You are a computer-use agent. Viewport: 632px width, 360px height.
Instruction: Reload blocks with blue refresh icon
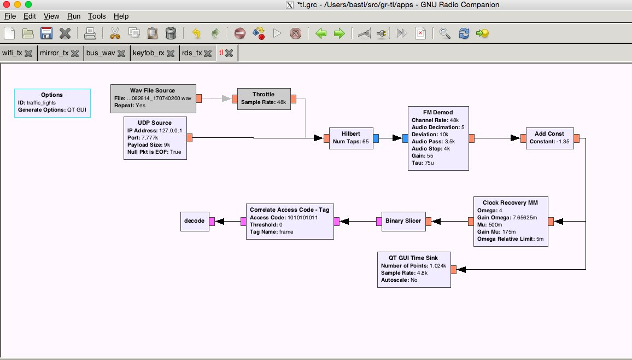pos(464,33)
